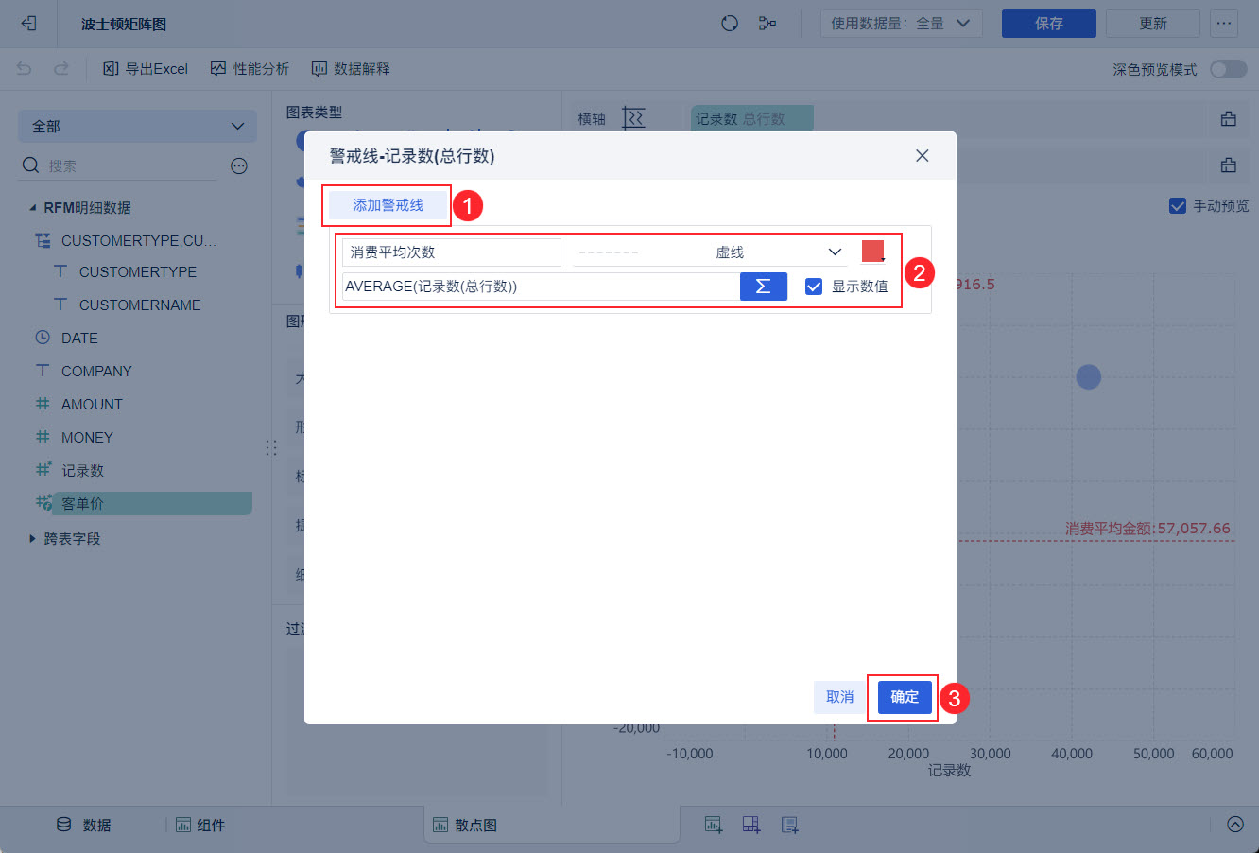The height and width of the screenshot is (853, 1259).
Task: Select the MONEY field
Action: [x=87, y=438]
